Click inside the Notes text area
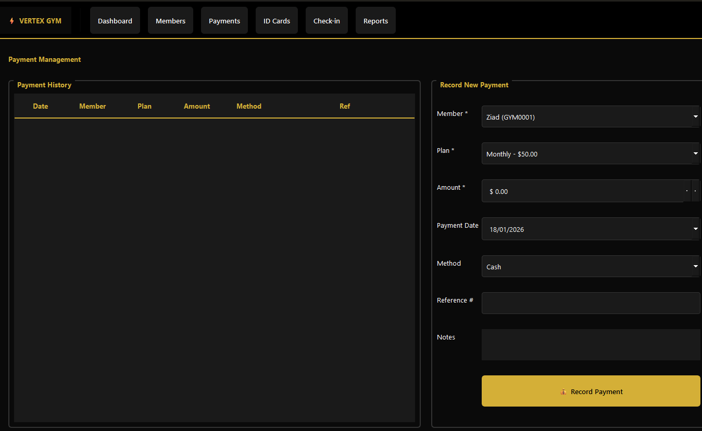The width and height of the screenshot is (702, 431). click(591, 345)
